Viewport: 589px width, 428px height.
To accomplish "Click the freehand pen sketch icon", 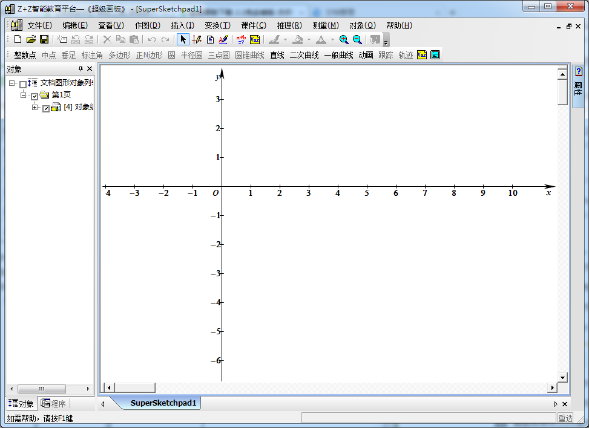I will tap(223, 39).
